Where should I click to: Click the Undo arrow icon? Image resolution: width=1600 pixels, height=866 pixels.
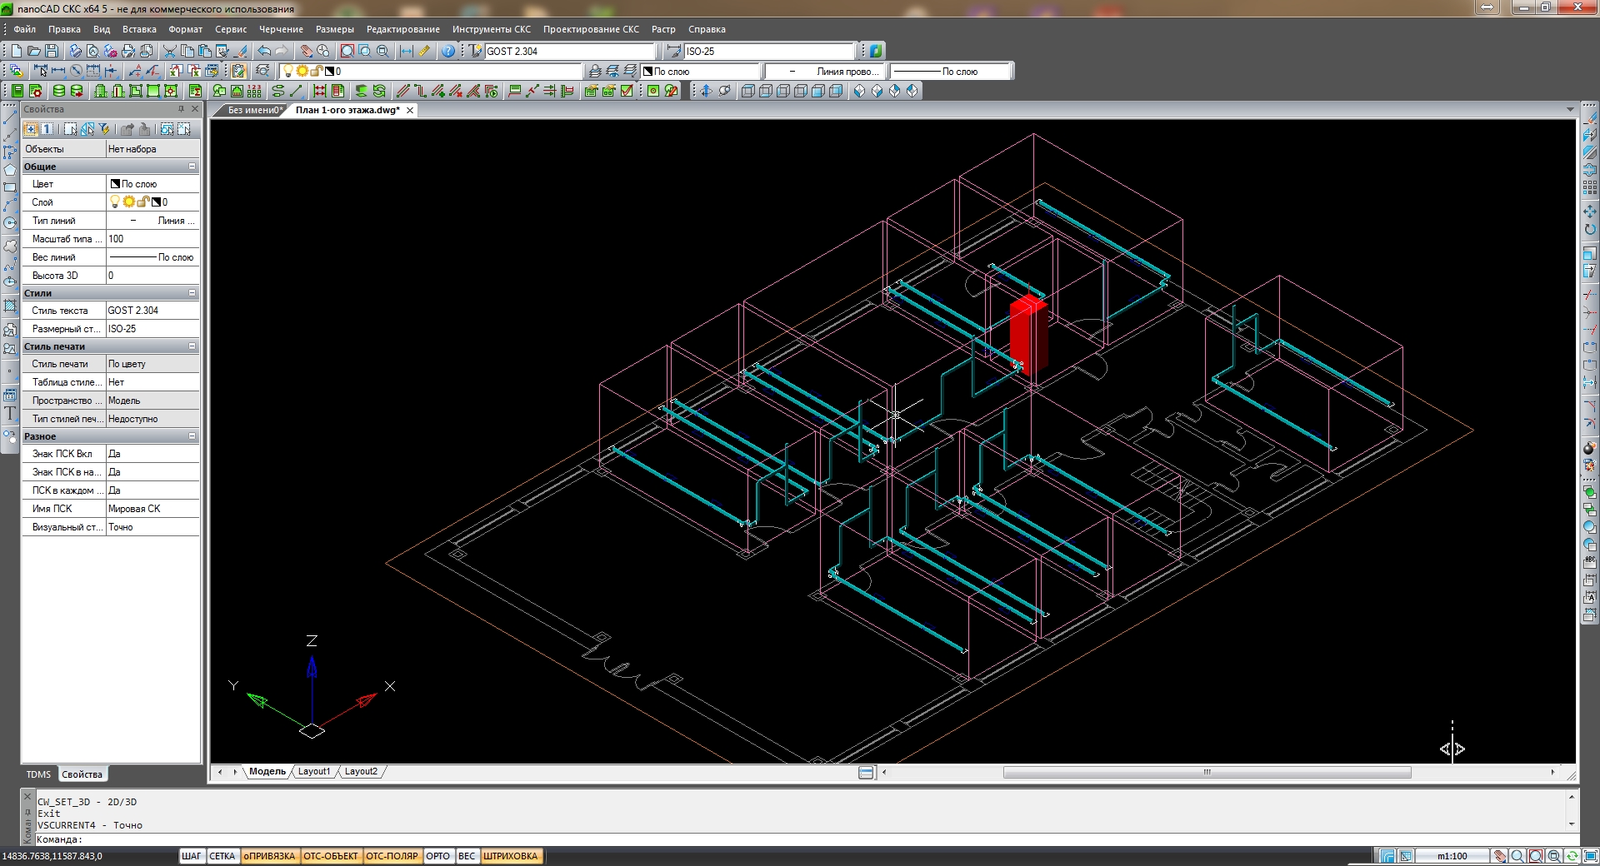coord(264,51)
